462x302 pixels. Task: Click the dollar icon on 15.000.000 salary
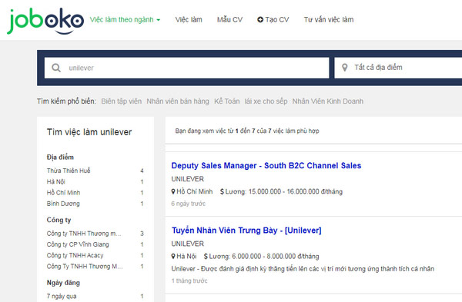222,191
